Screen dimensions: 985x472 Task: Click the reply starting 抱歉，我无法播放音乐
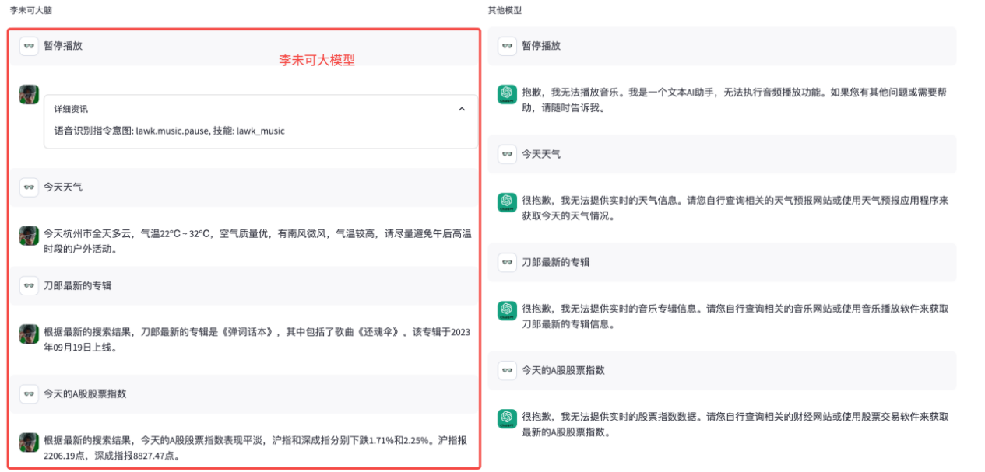735,100
